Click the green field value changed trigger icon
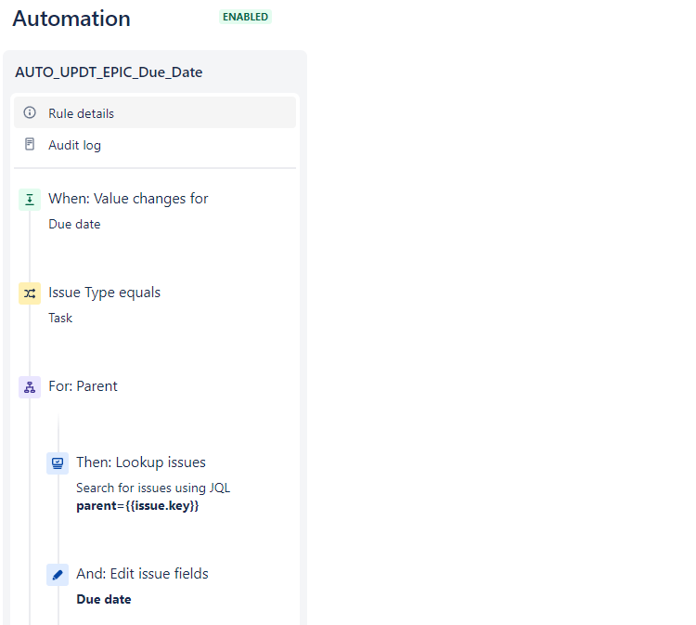 (30, 200)
